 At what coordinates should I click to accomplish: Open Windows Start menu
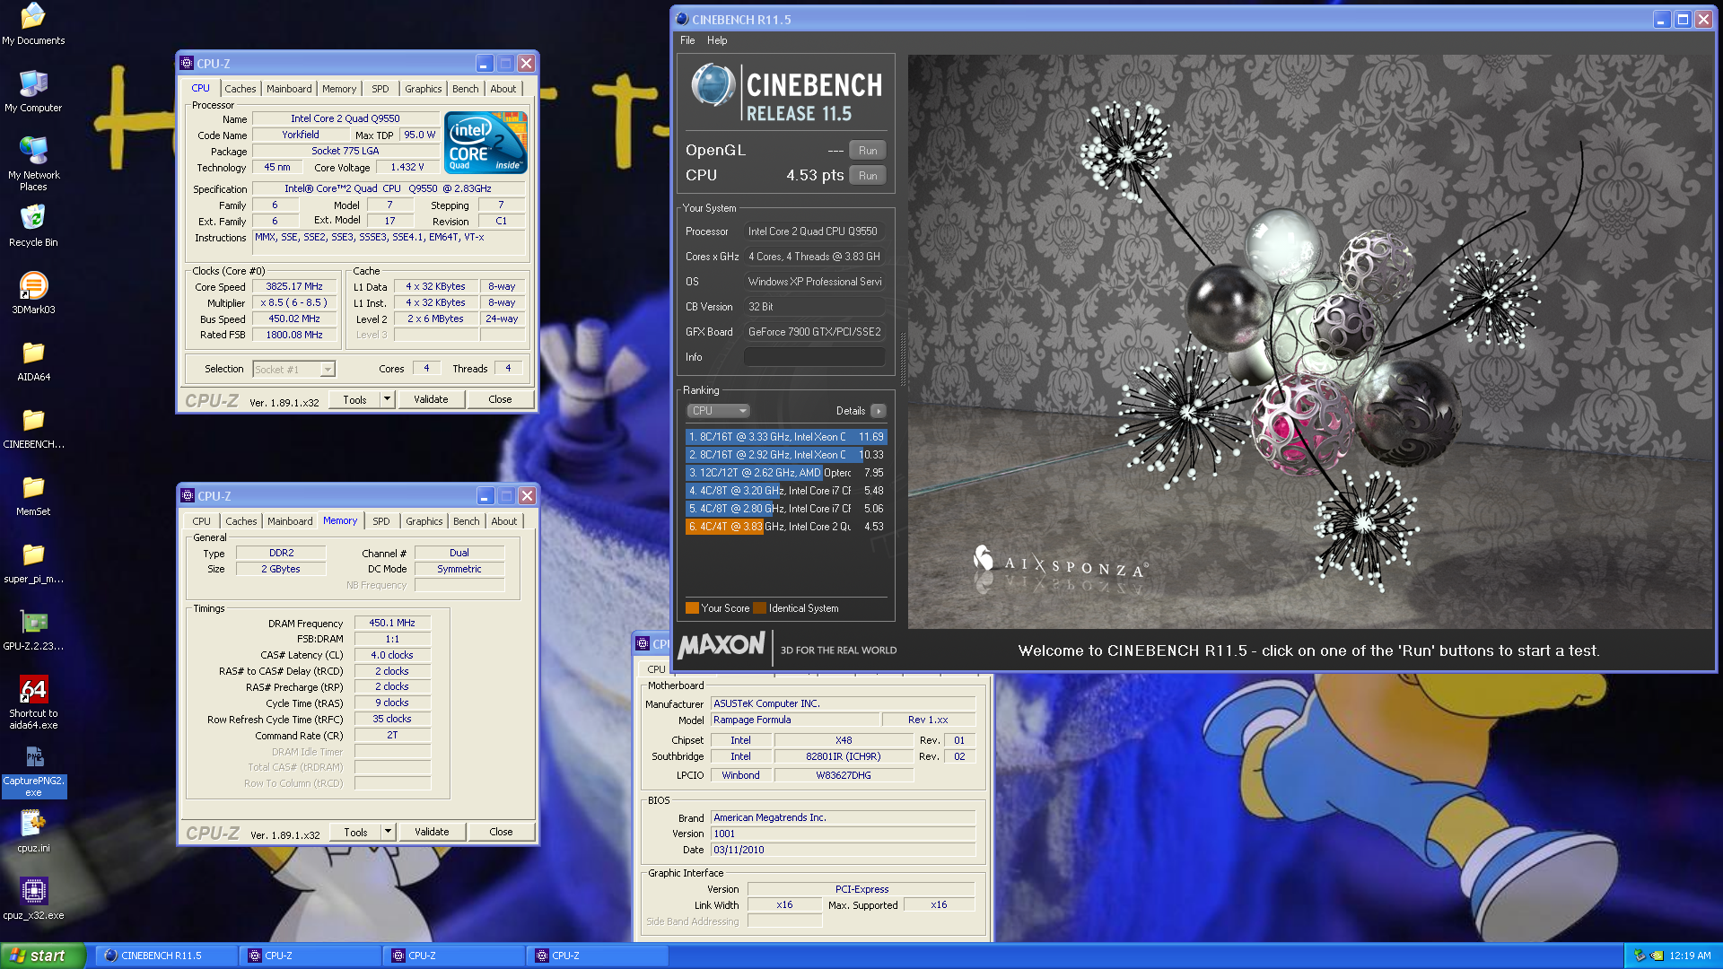tap(43, 956)
